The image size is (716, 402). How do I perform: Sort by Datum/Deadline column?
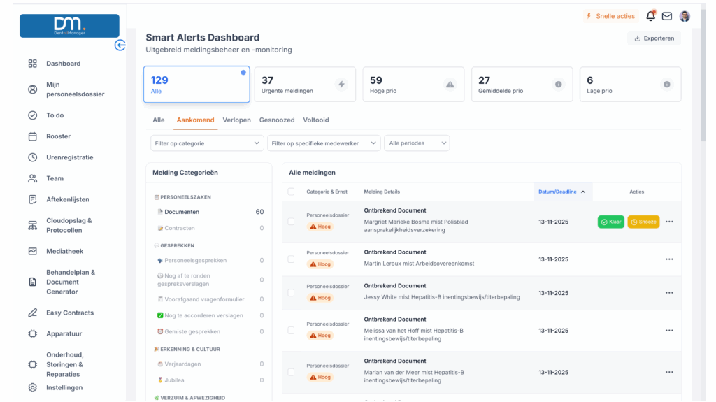coord(563,192)
